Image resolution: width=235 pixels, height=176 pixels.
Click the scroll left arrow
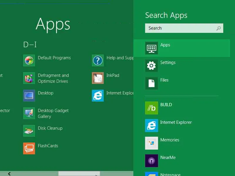[x=9, y=174]
